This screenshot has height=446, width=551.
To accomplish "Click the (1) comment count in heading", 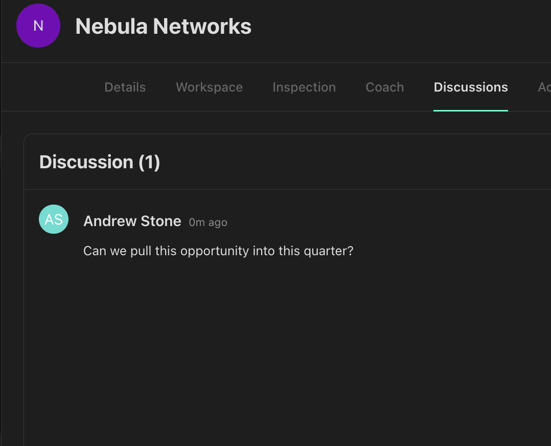I will click(149, 162).
